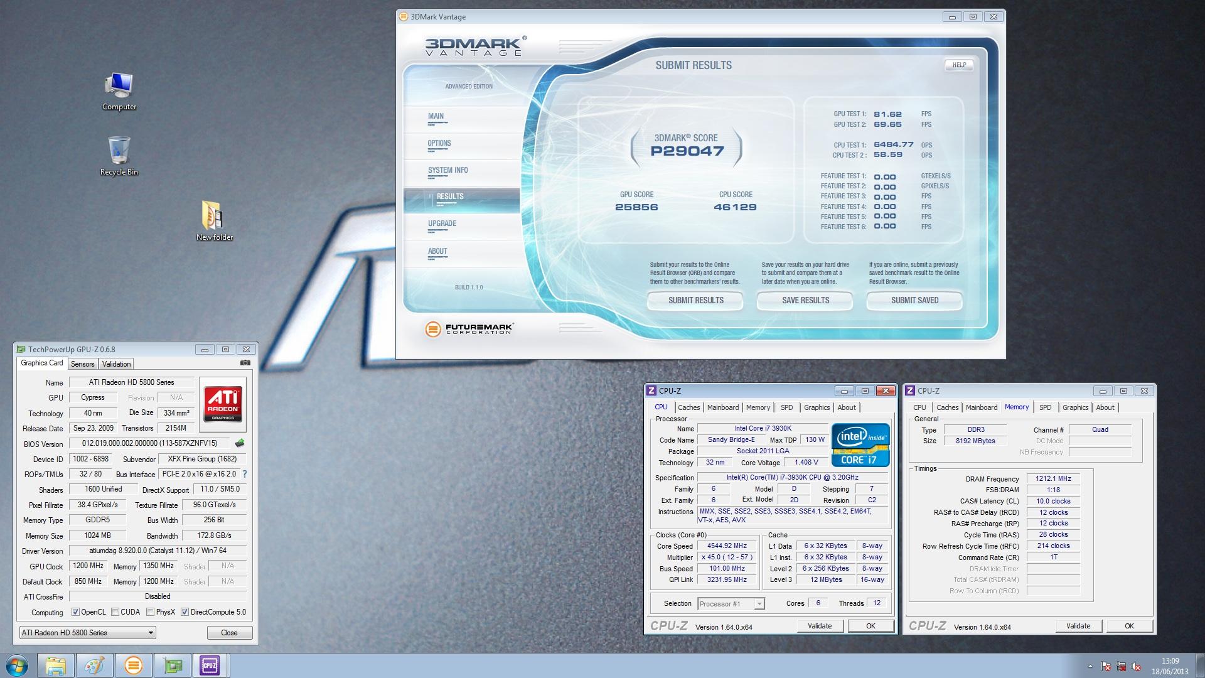Click the bus interface question mark in GPU-Z
The width and height of the screenshot is (1205, 678).
point(245,474)
